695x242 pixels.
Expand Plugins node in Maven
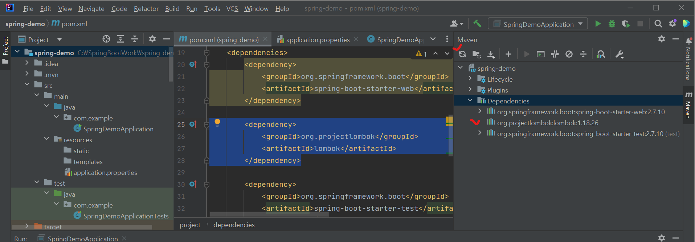point(470,90)
